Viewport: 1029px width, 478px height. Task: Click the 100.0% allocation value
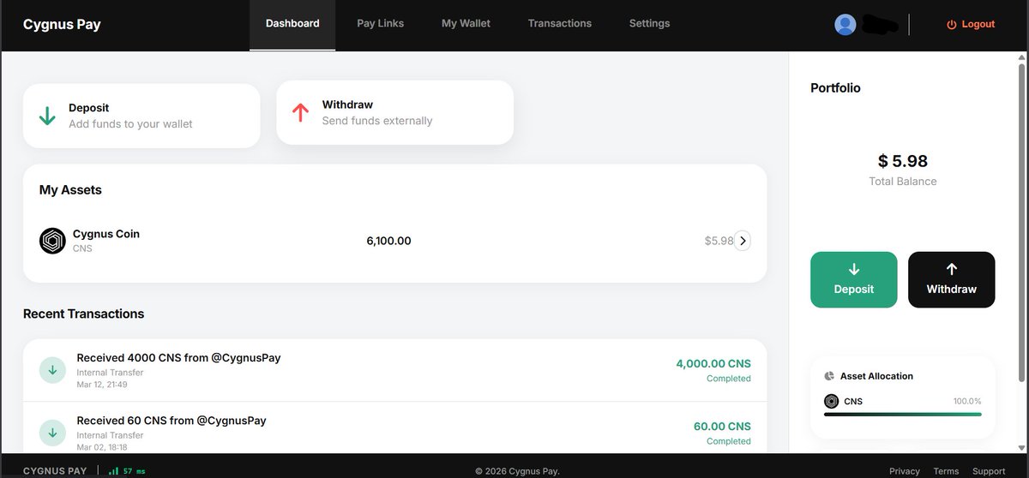tap(967, 402)
